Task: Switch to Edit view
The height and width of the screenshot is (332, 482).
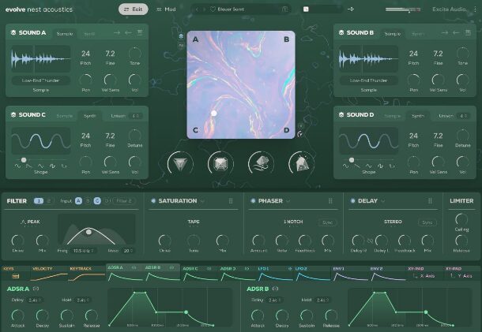Action: click(133, 9)
